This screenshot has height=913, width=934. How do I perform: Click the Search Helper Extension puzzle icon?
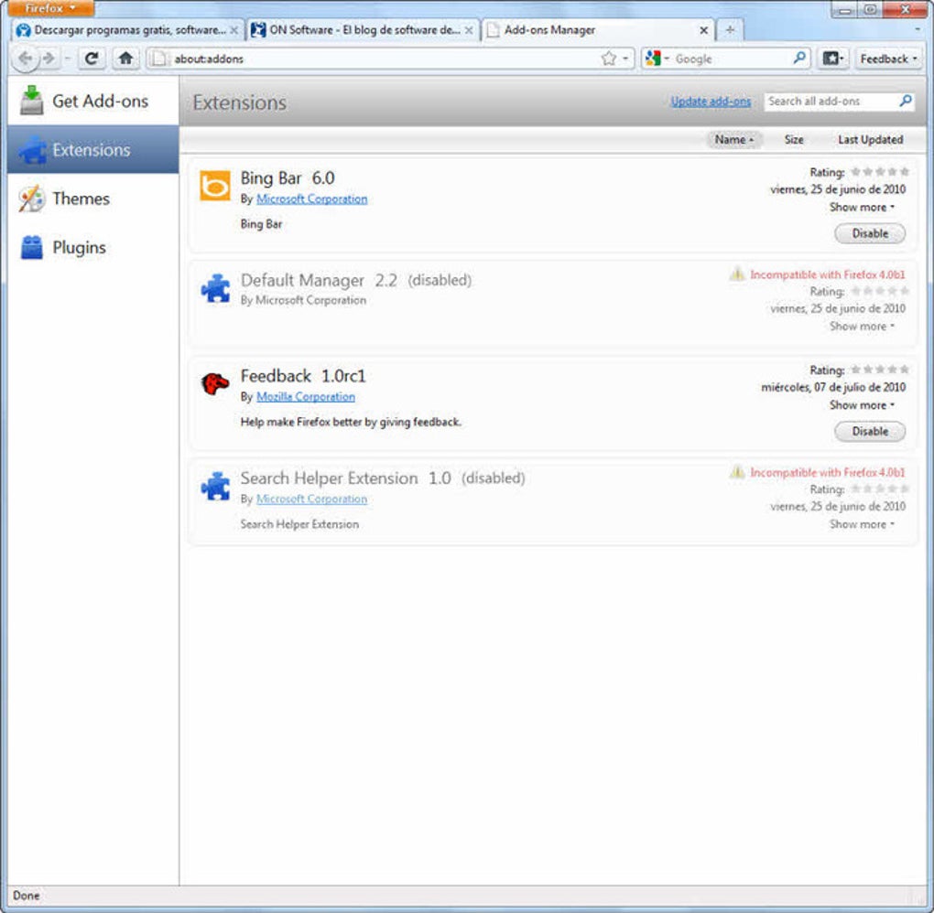pos(214,486)
